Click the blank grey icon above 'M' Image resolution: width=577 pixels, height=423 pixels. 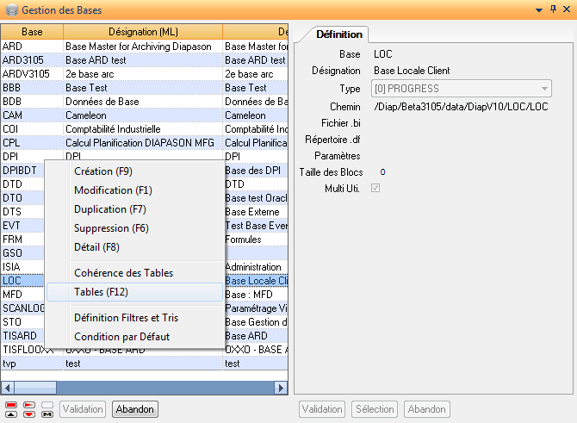pyautogui.click(x=47, y=405)
